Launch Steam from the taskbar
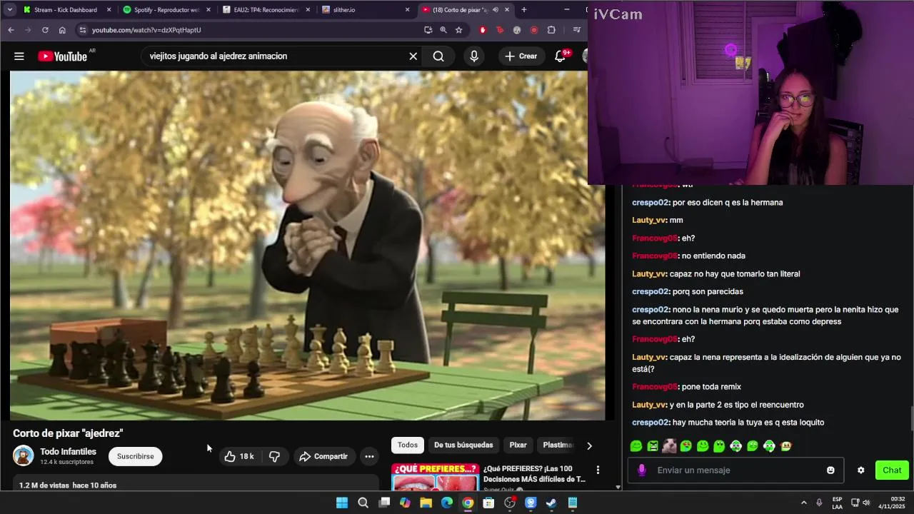This screenshot has height=514, width=914. (x=551, y=503)
